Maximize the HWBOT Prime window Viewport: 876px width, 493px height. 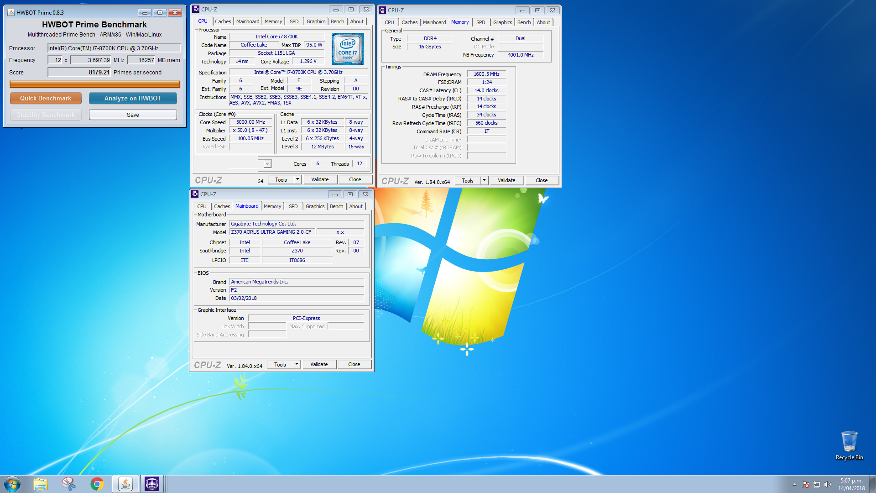(x=160, y=12)
